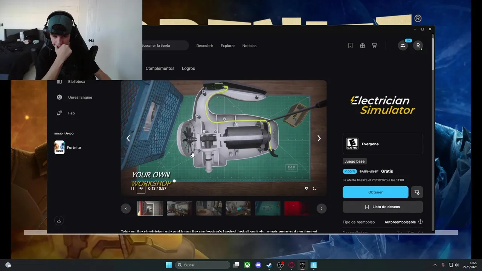Select the teal cutting-mat thumbnail
This screenshot has height=271, width=482.
click(x=268, y=208)
